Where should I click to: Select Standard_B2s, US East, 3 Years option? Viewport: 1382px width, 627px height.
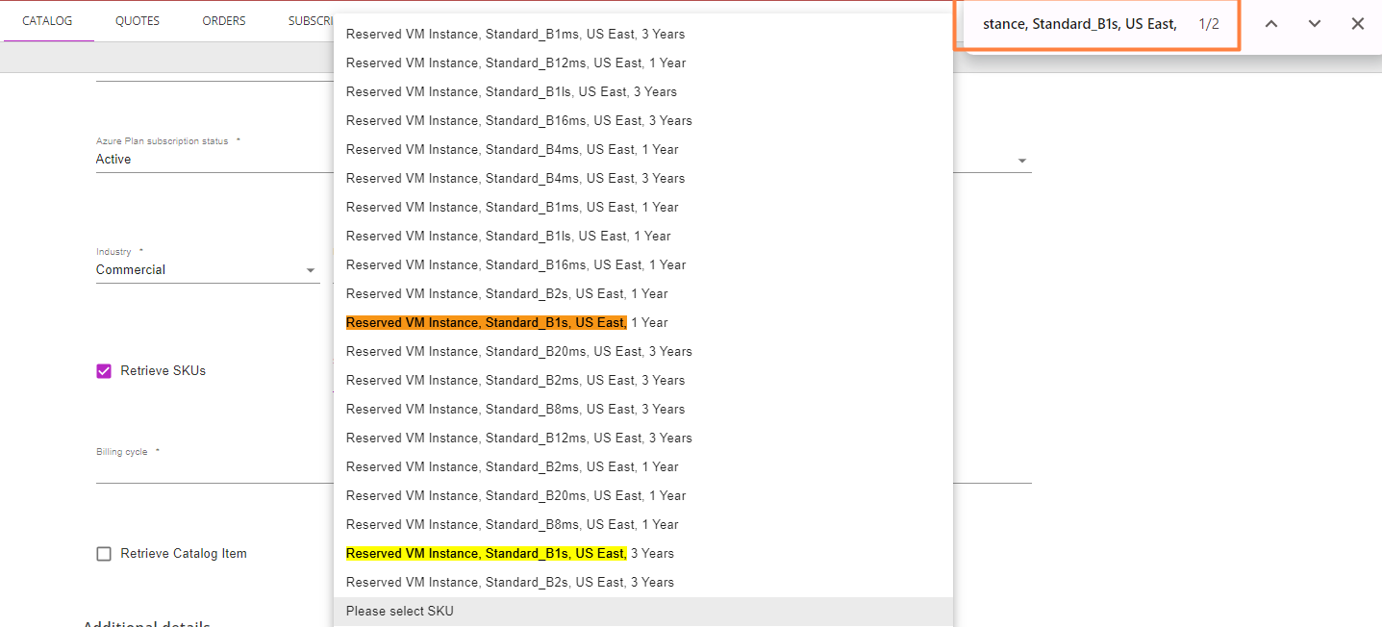[643, 583]
